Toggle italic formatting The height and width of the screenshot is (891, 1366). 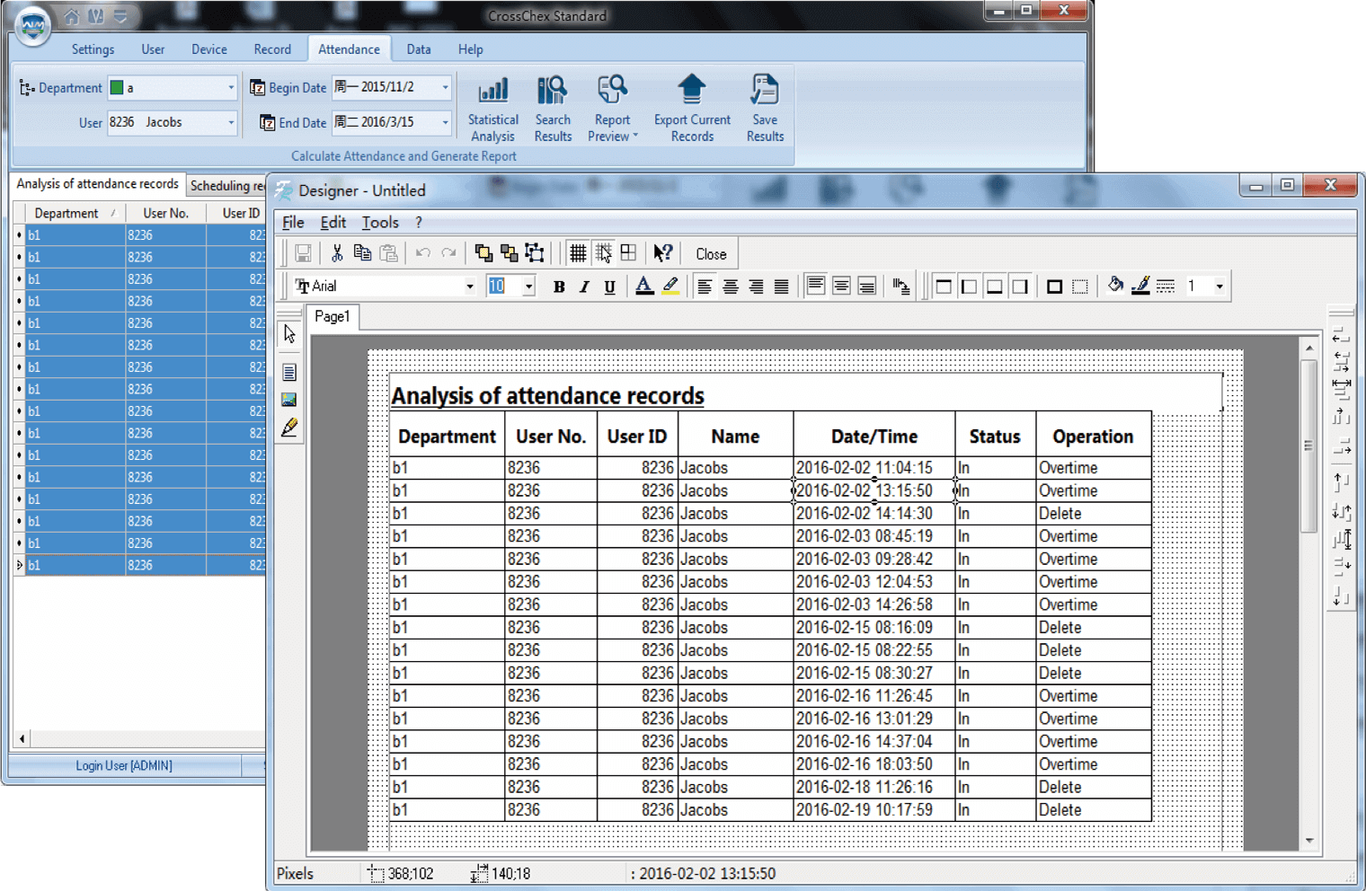[584, 287]
